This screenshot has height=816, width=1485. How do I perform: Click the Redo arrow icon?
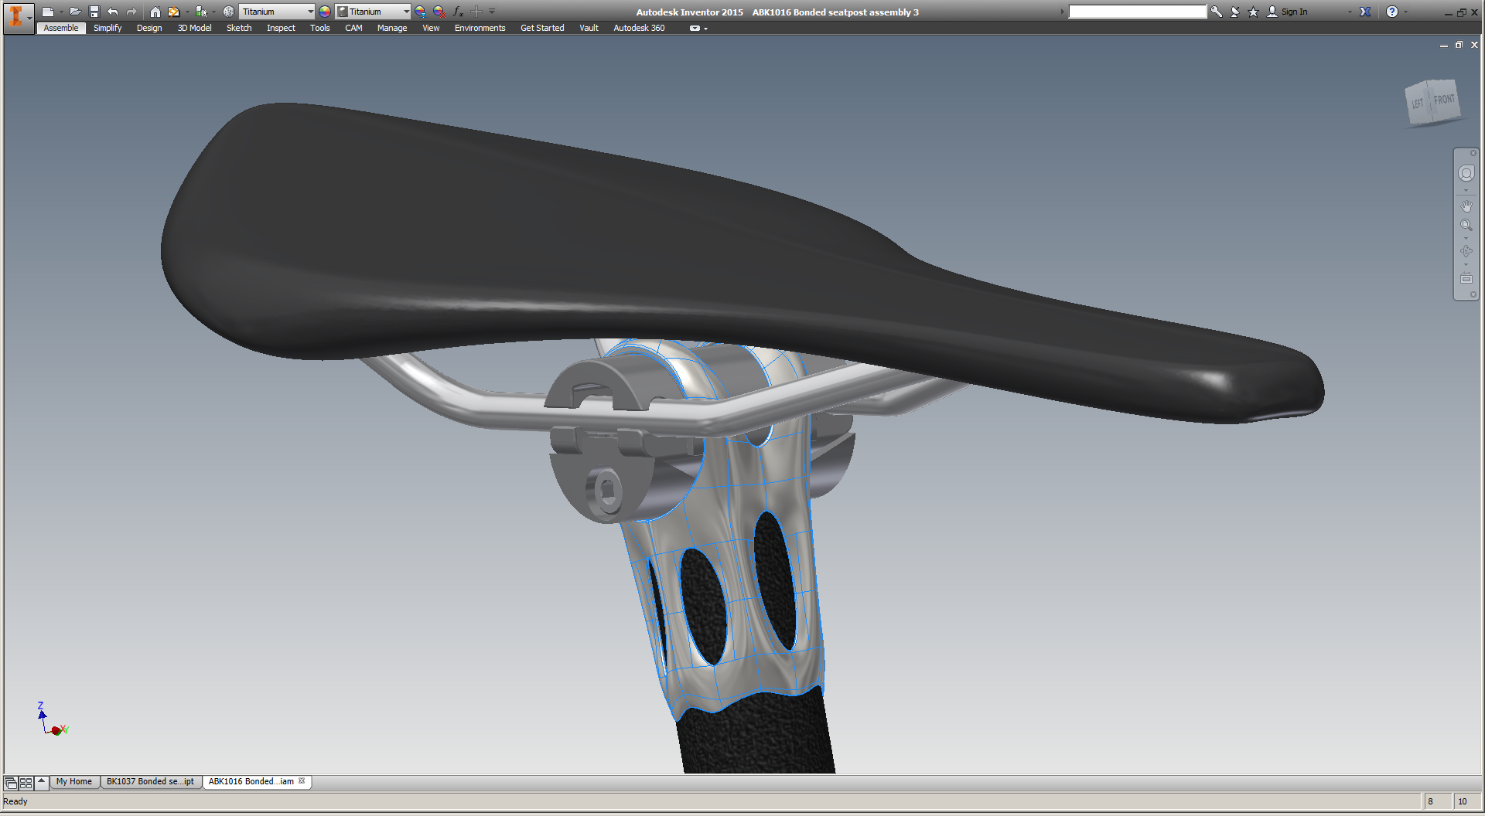tap(131, 12)
